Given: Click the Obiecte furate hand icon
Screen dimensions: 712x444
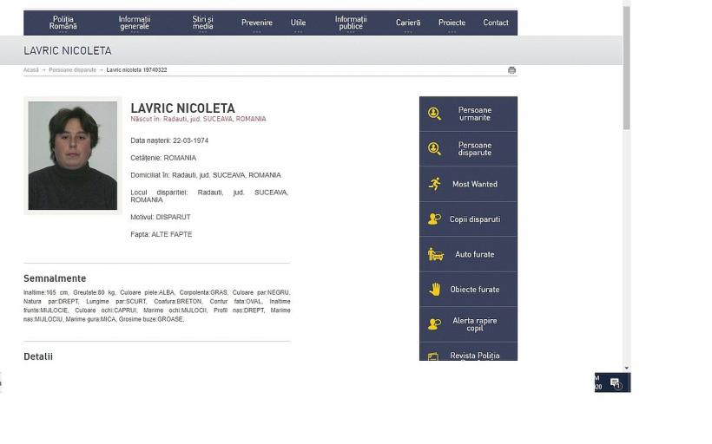Looking at the screenshot, I should (x=434, y=290).
